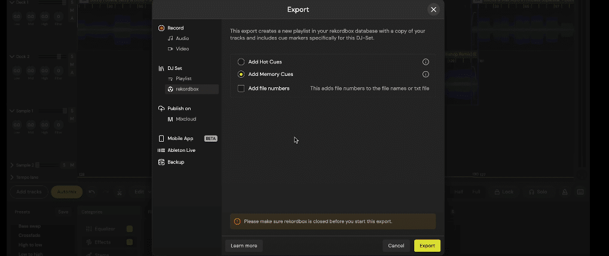Image resolution: width=609 pixels, height=256 pixels.
Task: Select rekordbox export option
Action: [x=186, y=89]
